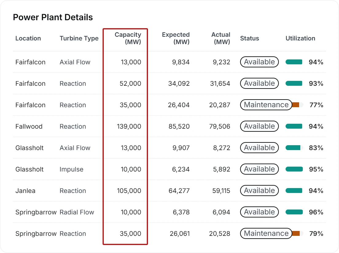
Task: Click utilization bar in the 9,834 expected row
Action: pyautogui.click(x=294, y=62)
